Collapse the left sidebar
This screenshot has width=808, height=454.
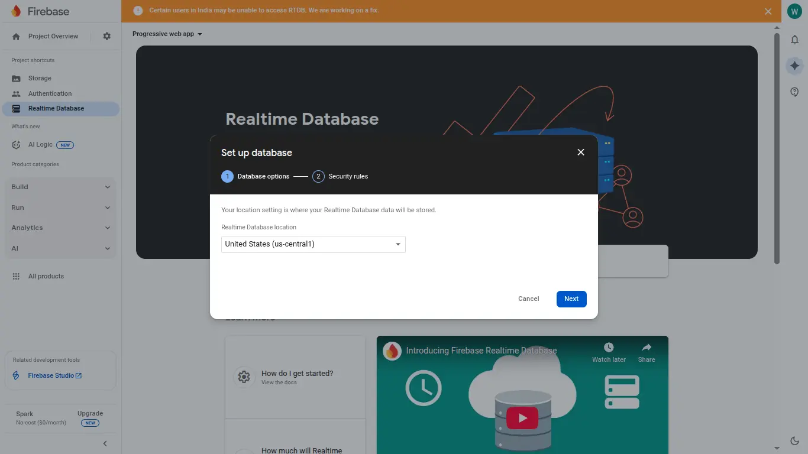105,443
